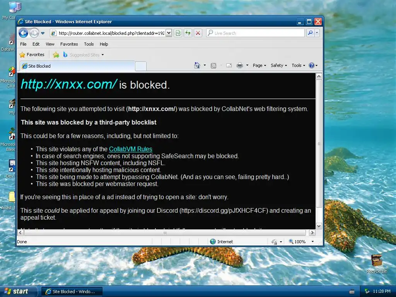Open the recent pages dropdown arrow

pos(43,33)
